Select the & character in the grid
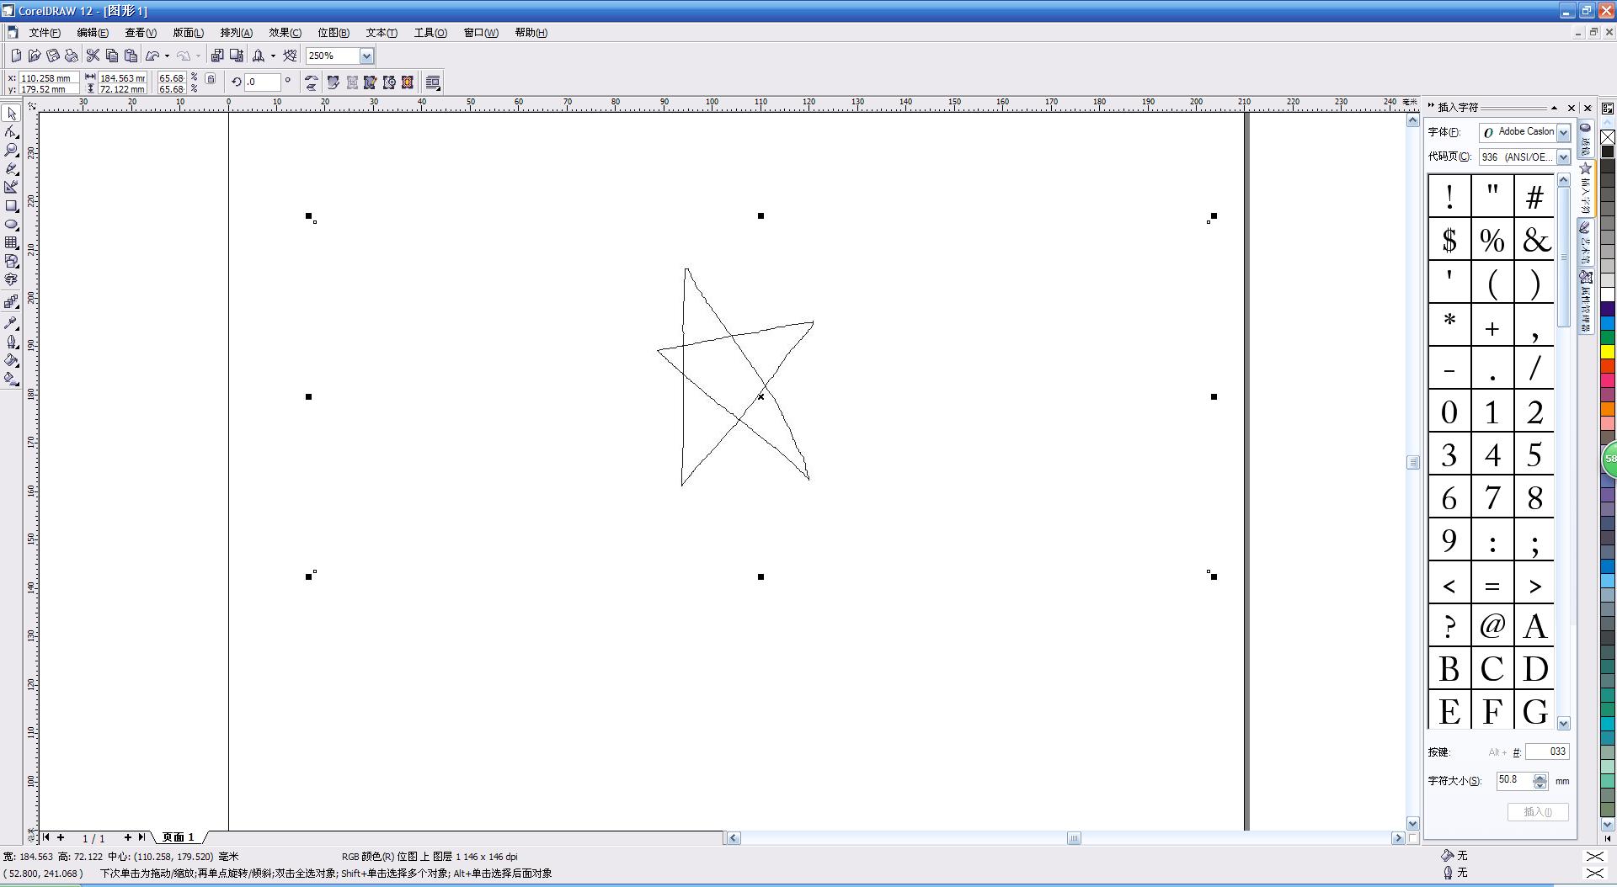Screen dimensions: 1617x887 click(1534, 240)
